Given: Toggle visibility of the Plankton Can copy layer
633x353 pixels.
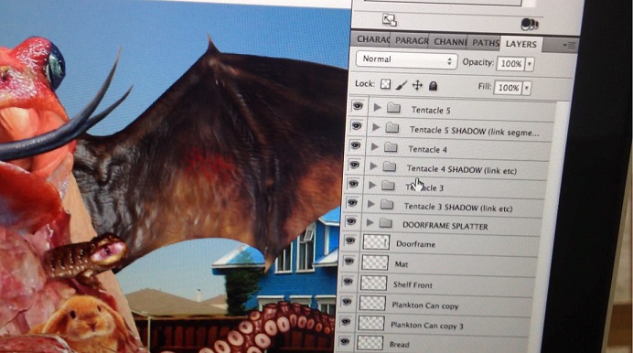Looking at the screenshot, I should [347, 302].
